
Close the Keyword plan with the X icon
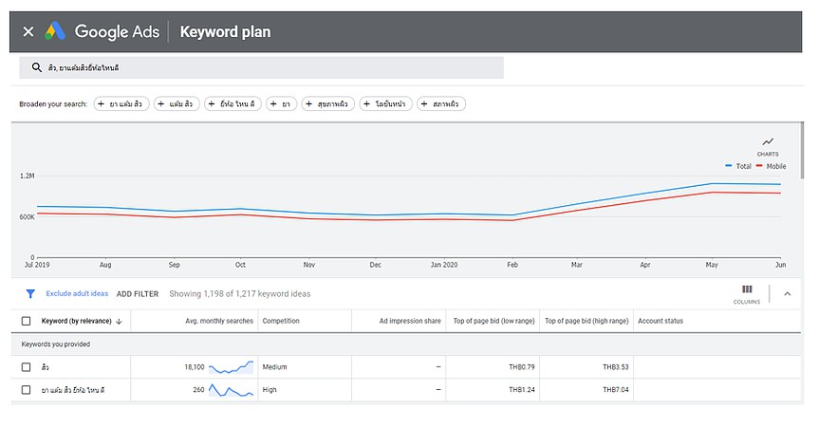click(28, 32)
